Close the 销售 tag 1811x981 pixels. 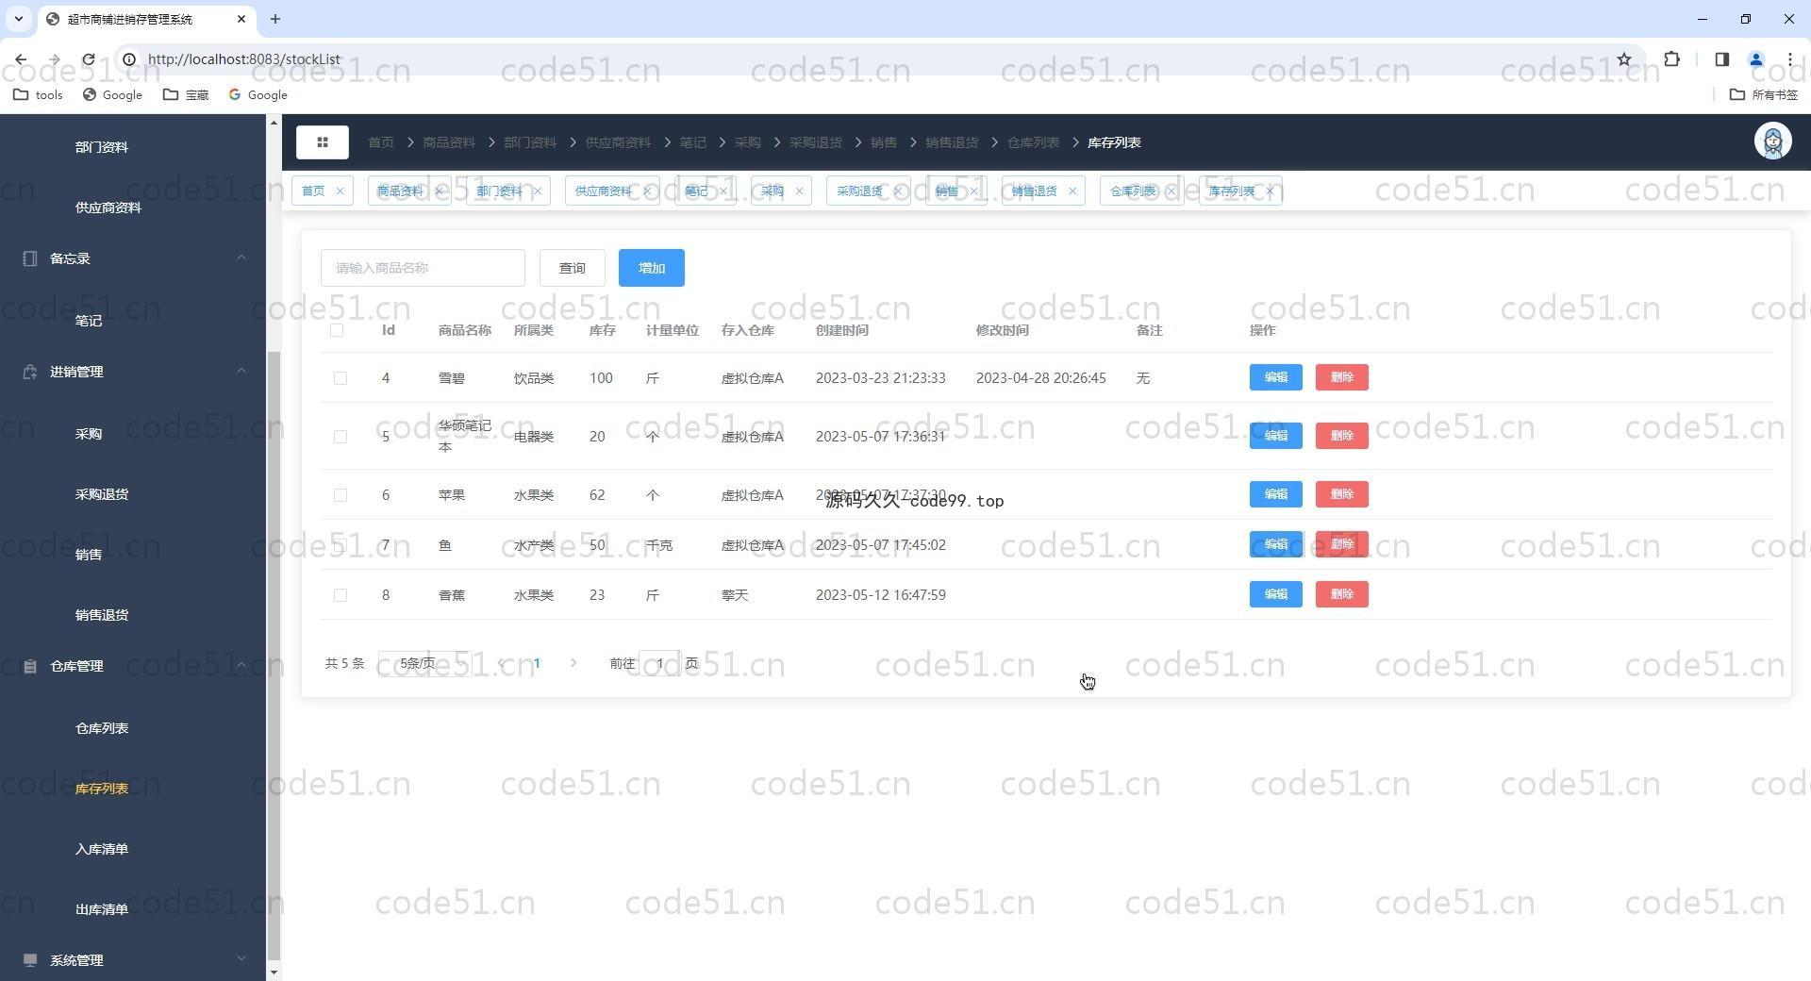click(x=974, y=191)
